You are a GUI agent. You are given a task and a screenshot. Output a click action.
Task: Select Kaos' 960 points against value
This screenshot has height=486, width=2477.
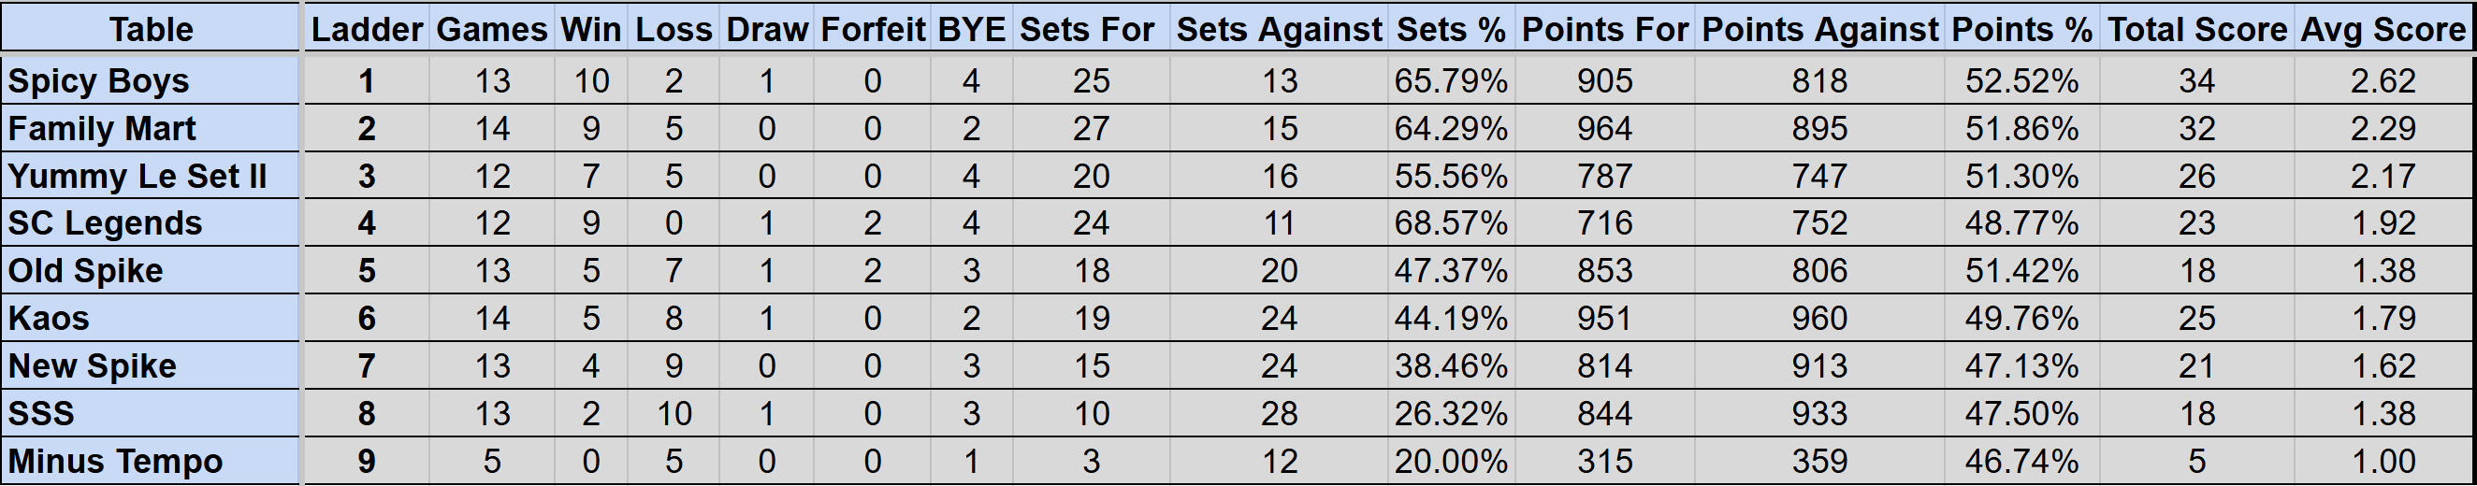(x=1818, y=318)
